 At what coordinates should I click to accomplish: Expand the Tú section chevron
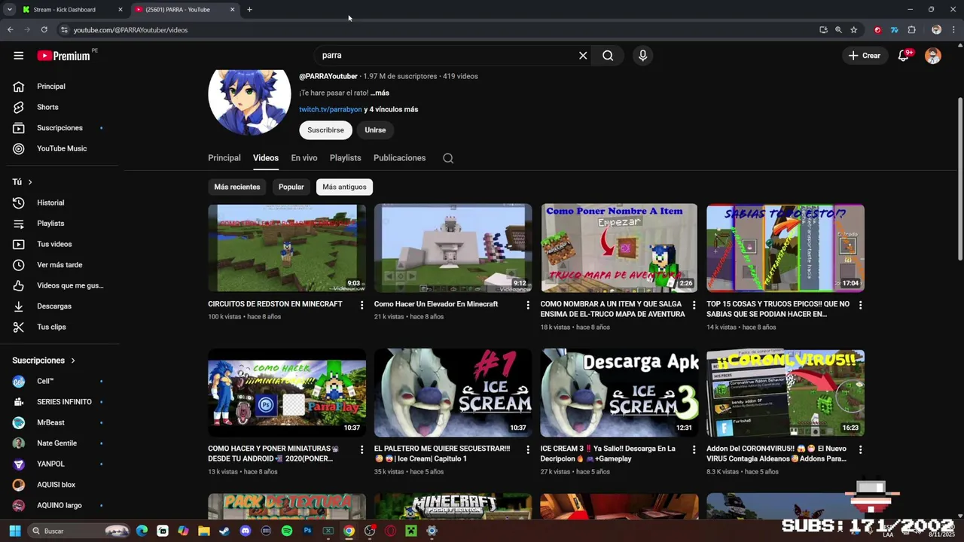30,182
